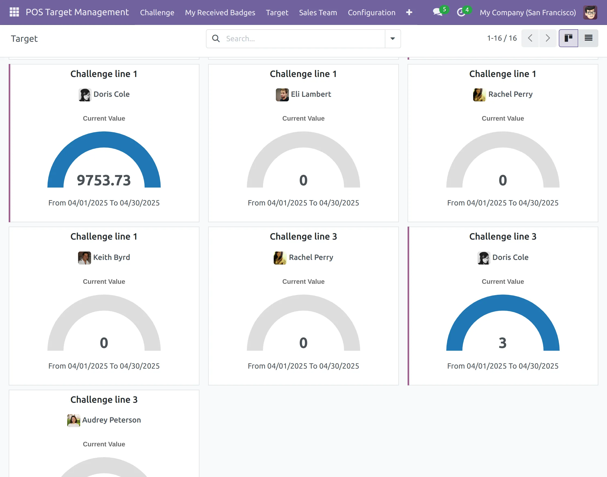This screenshot has height=477, width=607.
Task: Open the Configuration menu
Action: [371, 12]
